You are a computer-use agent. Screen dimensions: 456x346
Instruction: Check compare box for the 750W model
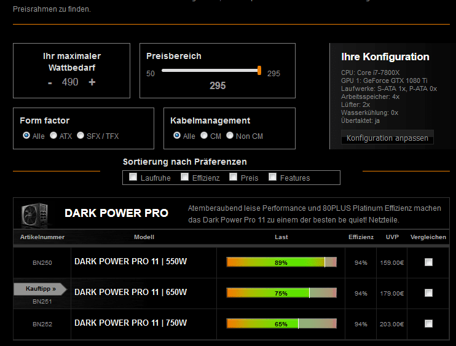[x=429, y=324]
